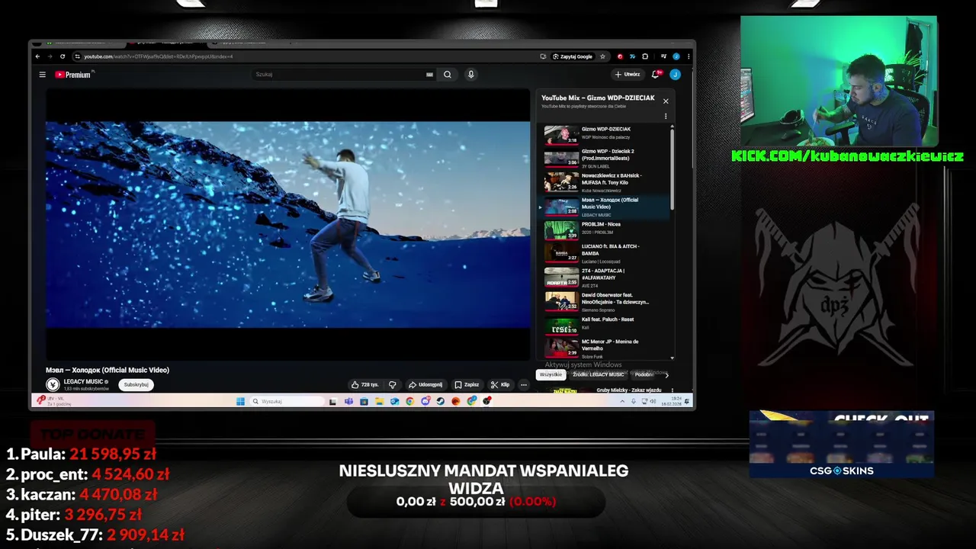Click into the Szukaj YouTube search field

[339, 75]
